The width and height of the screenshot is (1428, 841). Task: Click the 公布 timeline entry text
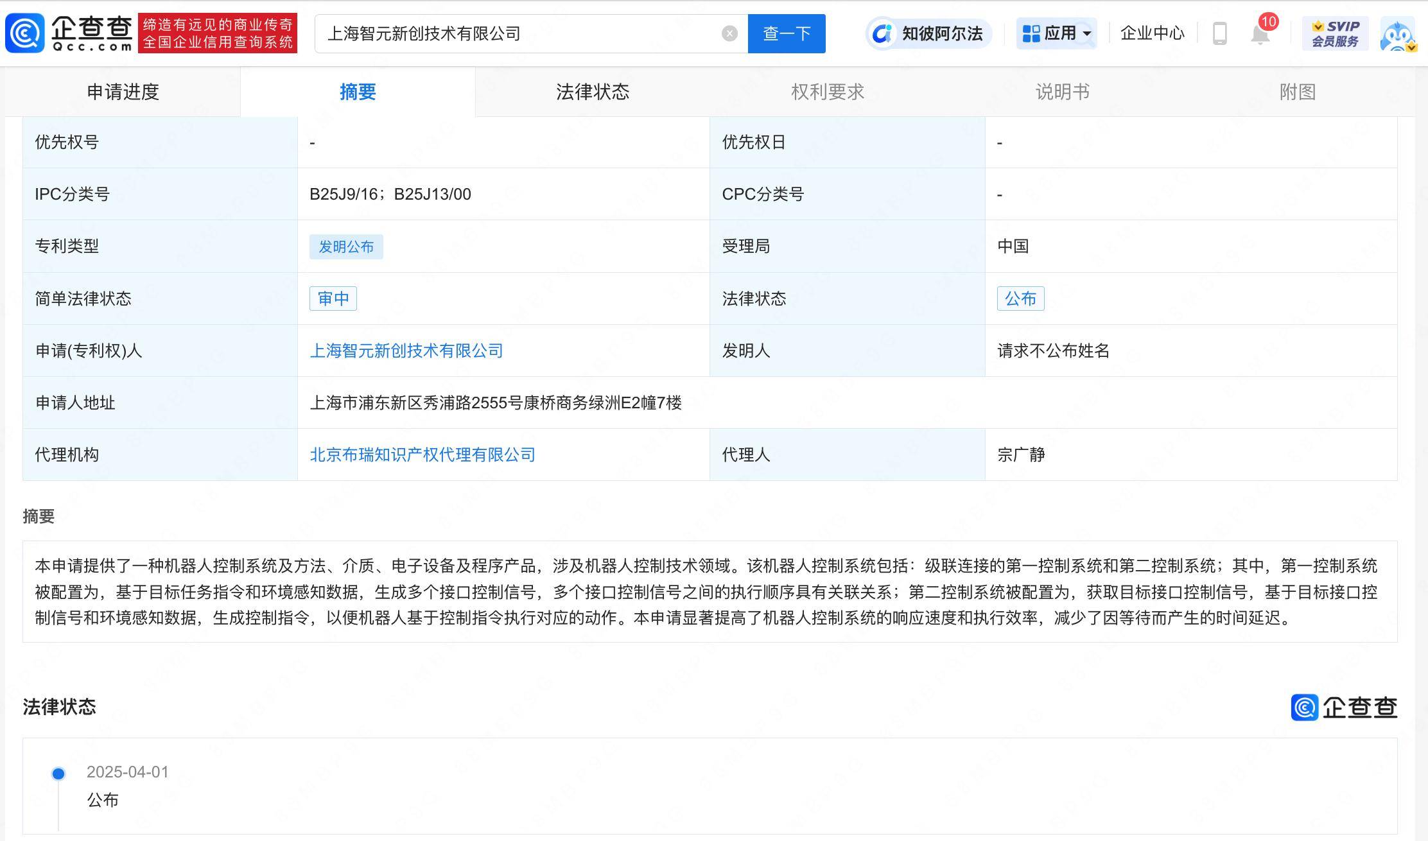tap(103, 800)
